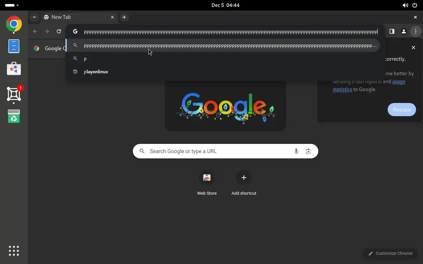The height and width of the screenshot is (264, 423).
Task: Select the New Tab tab
Action: click(79, 17)
